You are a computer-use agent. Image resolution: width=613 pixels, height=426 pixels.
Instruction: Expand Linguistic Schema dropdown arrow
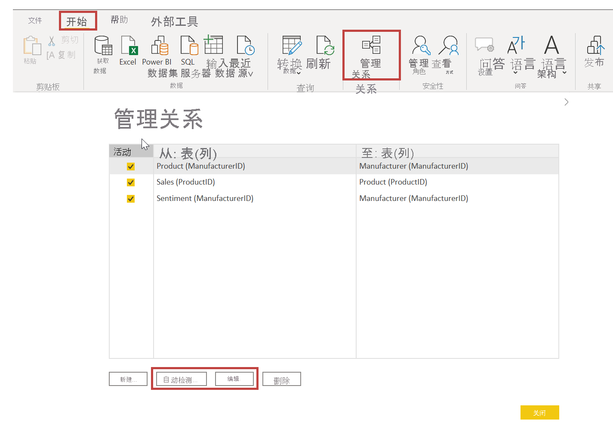564,73
